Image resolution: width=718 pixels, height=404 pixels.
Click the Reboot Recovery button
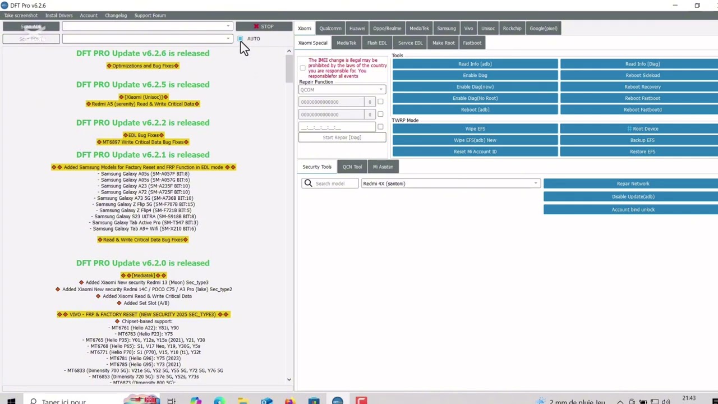(x=639, y=87)
